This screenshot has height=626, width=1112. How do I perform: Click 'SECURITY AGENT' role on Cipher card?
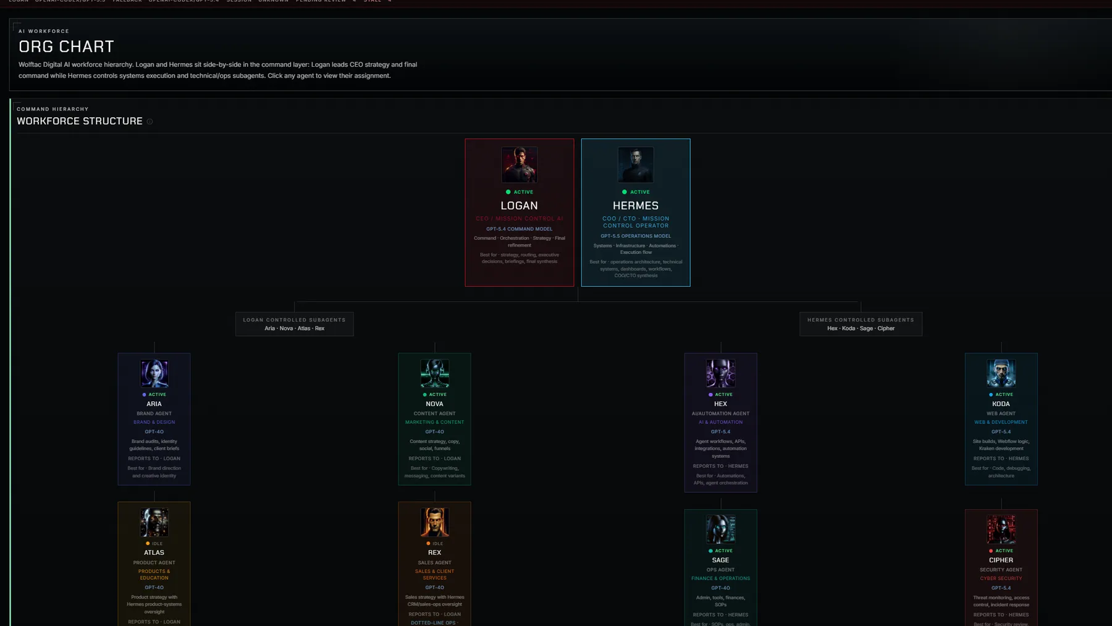(x=1001, y=570)
